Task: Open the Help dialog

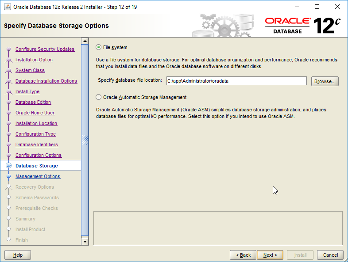Action: pyautogui.click(x=18, y=255)
